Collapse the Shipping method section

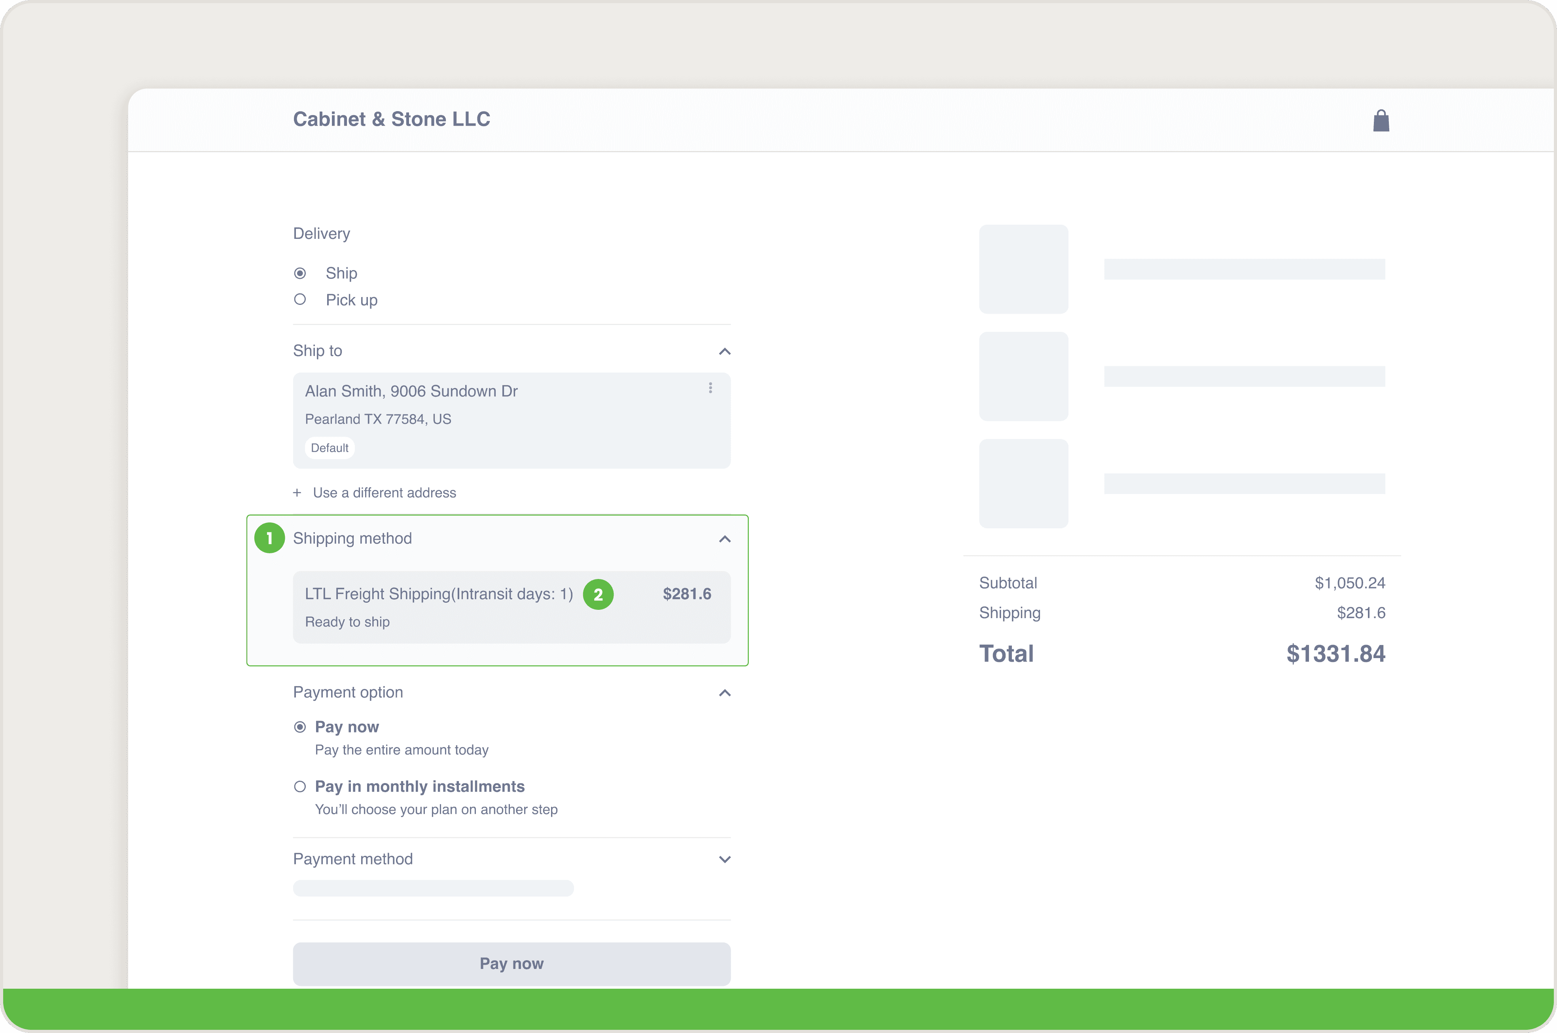[x=724, y=539]
